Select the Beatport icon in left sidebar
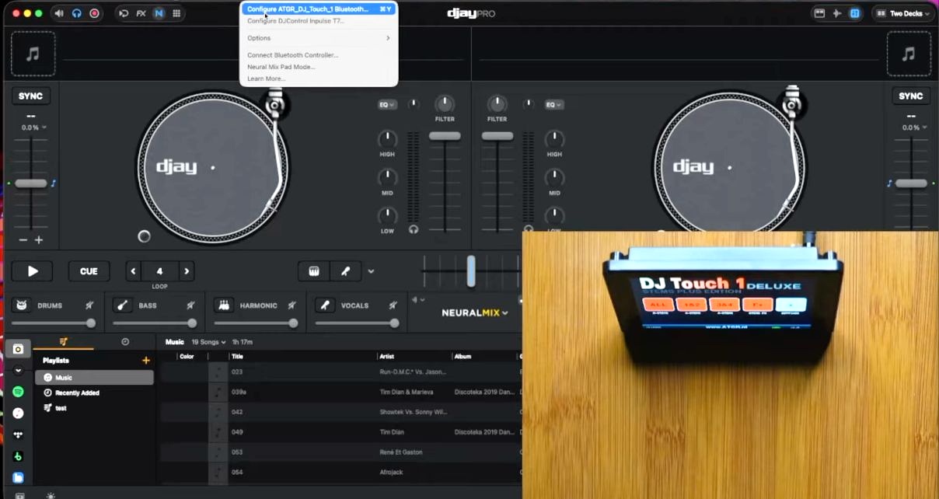 (x=18, y=455)
